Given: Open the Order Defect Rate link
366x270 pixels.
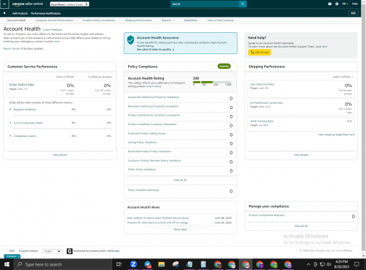Looking at the screenshot, I should pos(22,85).
